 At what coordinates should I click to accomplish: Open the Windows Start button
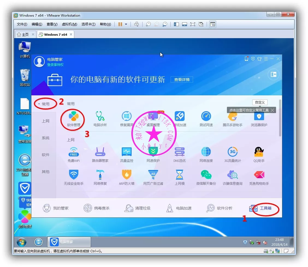[21, 242]
